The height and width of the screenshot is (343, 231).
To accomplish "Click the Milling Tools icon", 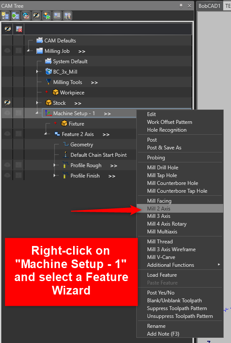I will [x=48, y=82].
